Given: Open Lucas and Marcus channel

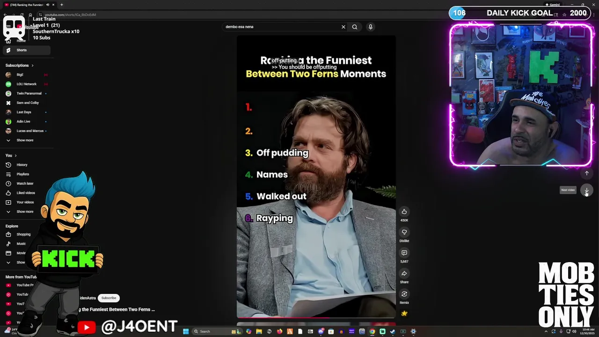Looking at the screenshot, I should (x=30, y=131).
